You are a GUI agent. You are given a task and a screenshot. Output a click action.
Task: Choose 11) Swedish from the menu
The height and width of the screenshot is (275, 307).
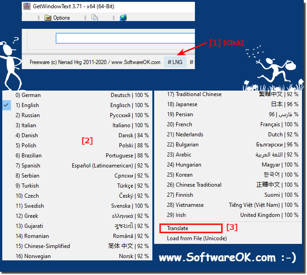[x=77, y=206]
